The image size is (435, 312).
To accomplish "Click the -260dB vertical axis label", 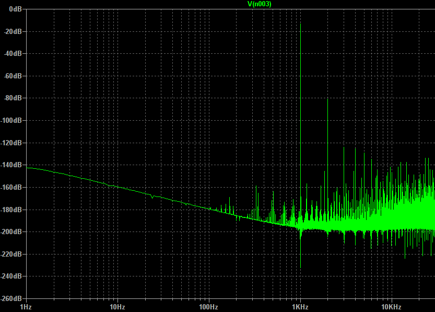I will click(x=11, y=299).
